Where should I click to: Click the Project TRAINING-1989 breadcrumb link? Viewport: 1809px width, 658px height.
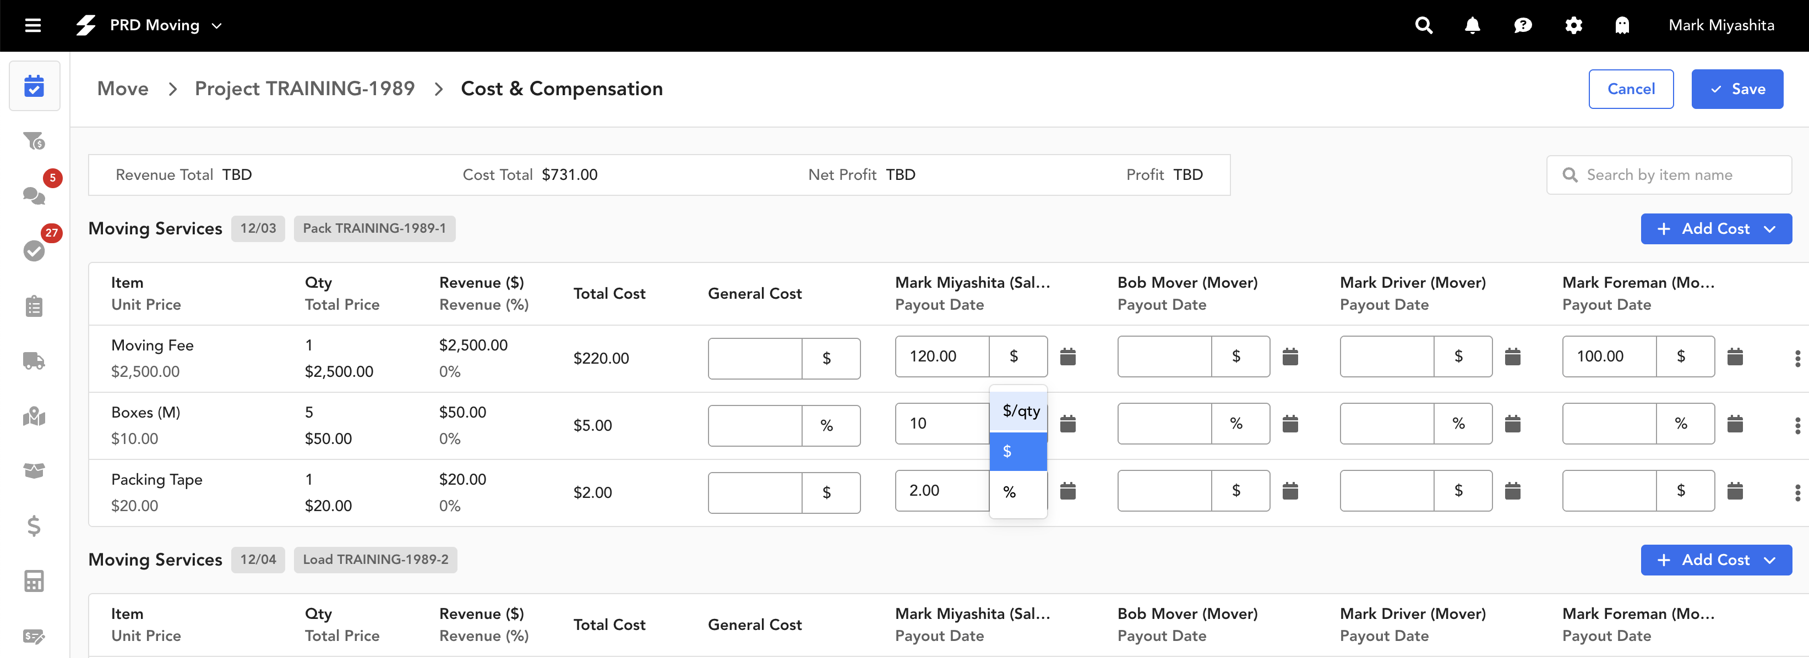coord(304,89)
